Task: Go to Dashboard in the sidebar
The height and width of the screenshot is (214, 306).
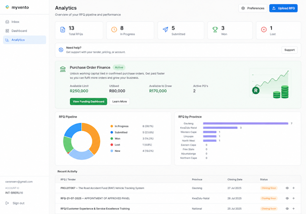Action: pyautogui.click(x=25, y=31)
